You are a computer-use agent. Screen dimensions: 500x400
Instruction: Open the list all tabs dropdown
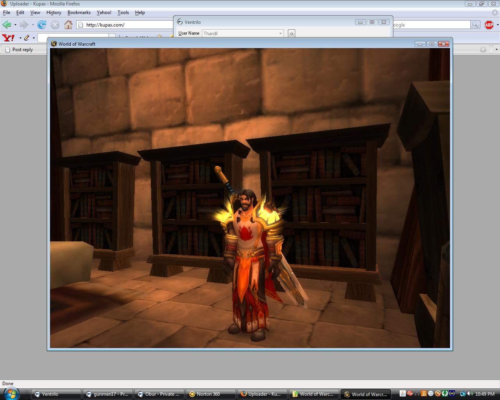coord(496,49)
